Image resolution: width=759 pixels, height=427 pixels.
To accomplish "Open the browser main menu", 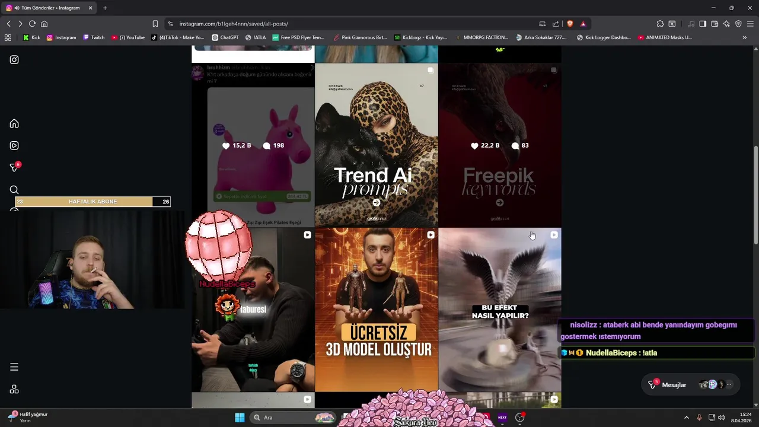I will (x=751, y=24).
